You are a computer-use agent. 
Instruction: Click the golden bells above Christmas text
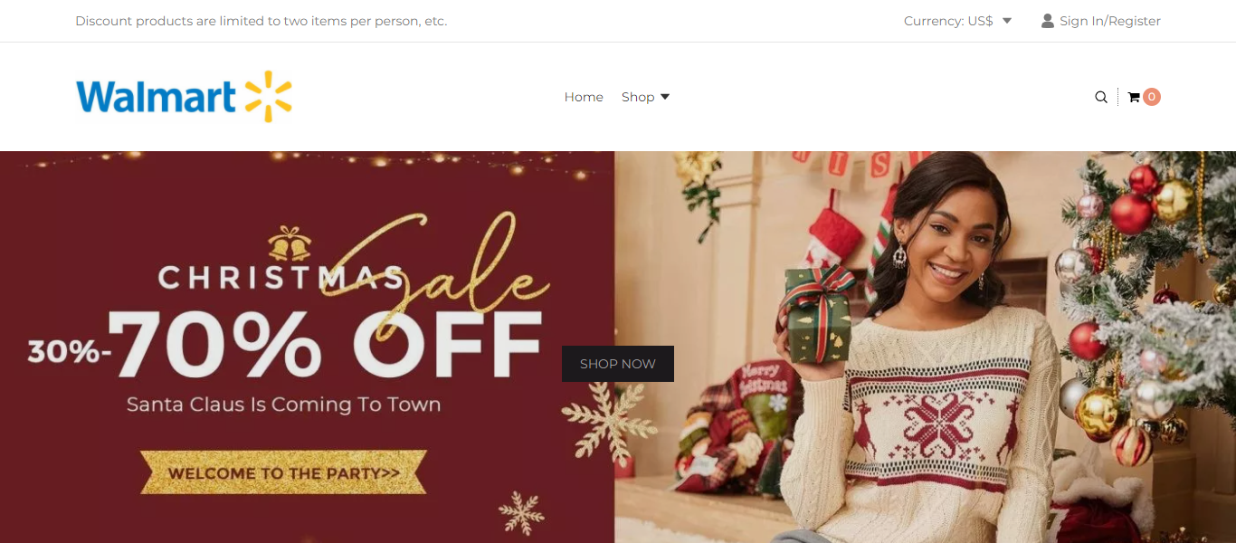[x=290, y=243]
